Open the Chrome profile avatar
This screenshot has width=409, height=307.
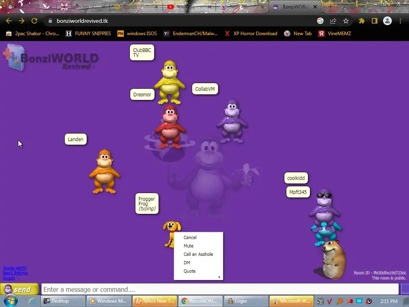[x=387, y=21]
